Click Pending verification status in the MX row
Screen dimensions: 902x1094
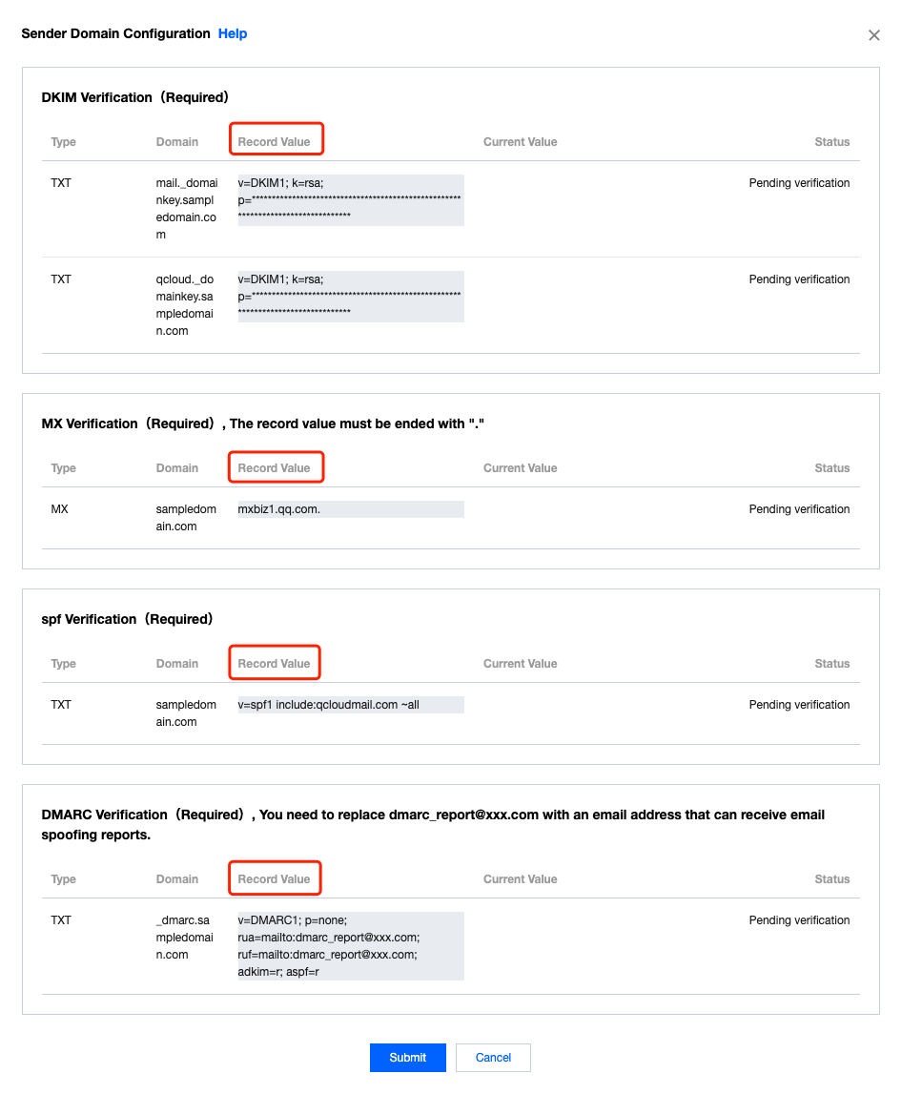(799, 509)
